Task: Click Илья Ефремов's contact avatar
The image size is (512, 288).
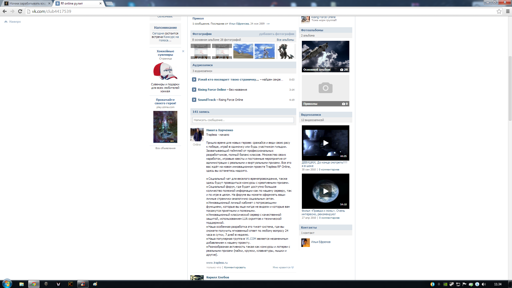Action: pos(306,243)
